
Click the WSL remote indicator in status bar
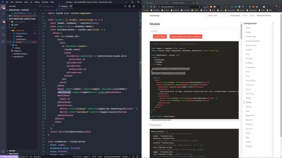[x=9, y=157]
